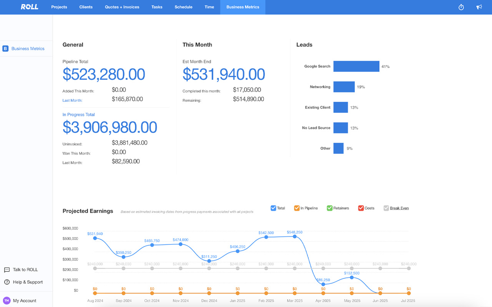This screenshot has width=492, height=307.
Task: Click the Business Metrics B icon in sidebar
Action: tap(5, 49)
